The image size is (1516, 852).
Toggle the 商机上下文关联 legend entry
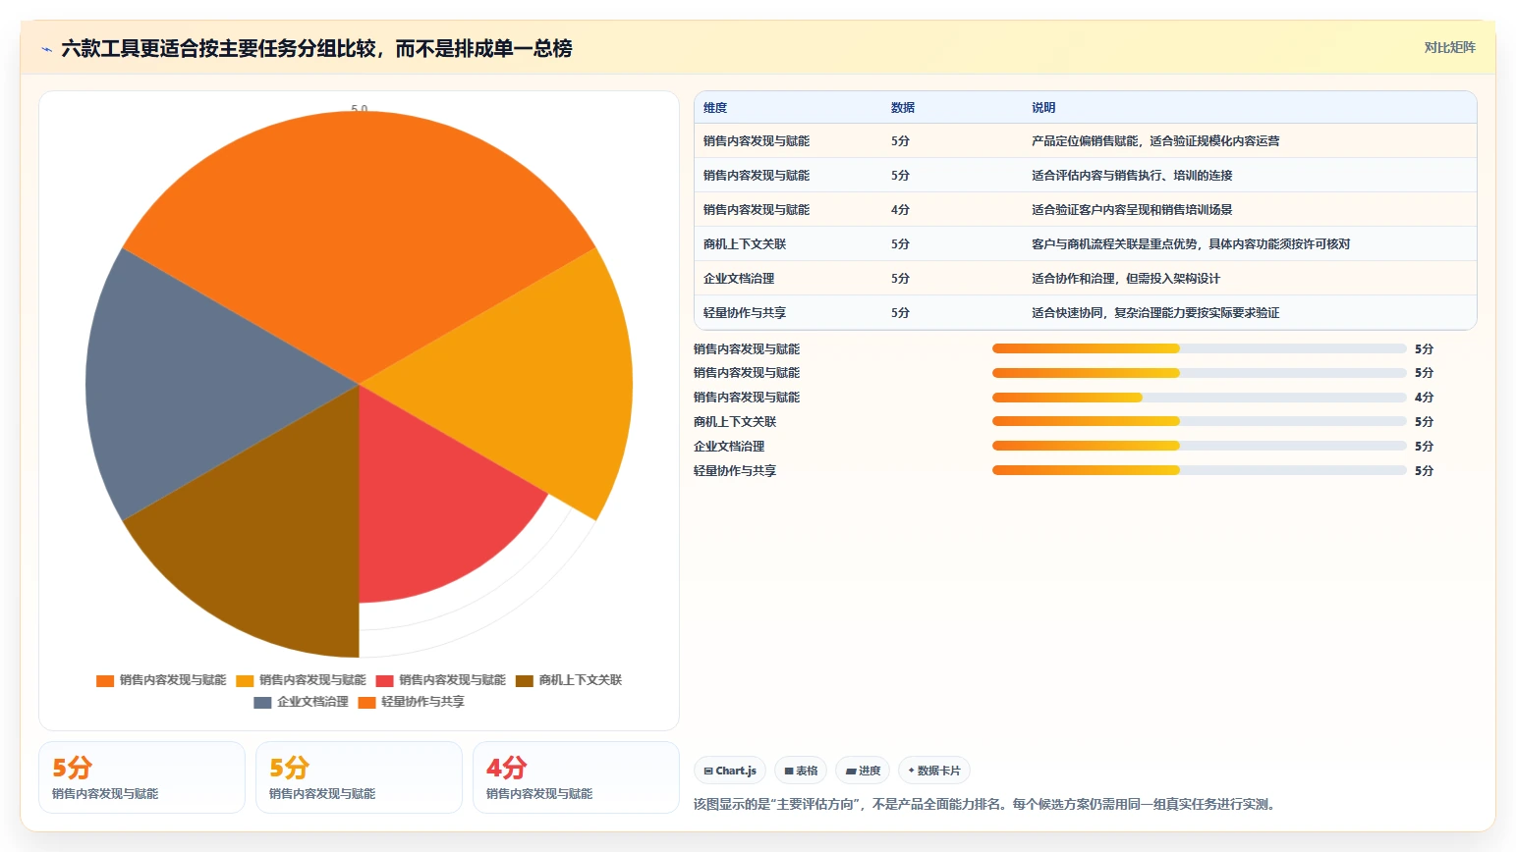pyautogui.click(x=569, y=680)
